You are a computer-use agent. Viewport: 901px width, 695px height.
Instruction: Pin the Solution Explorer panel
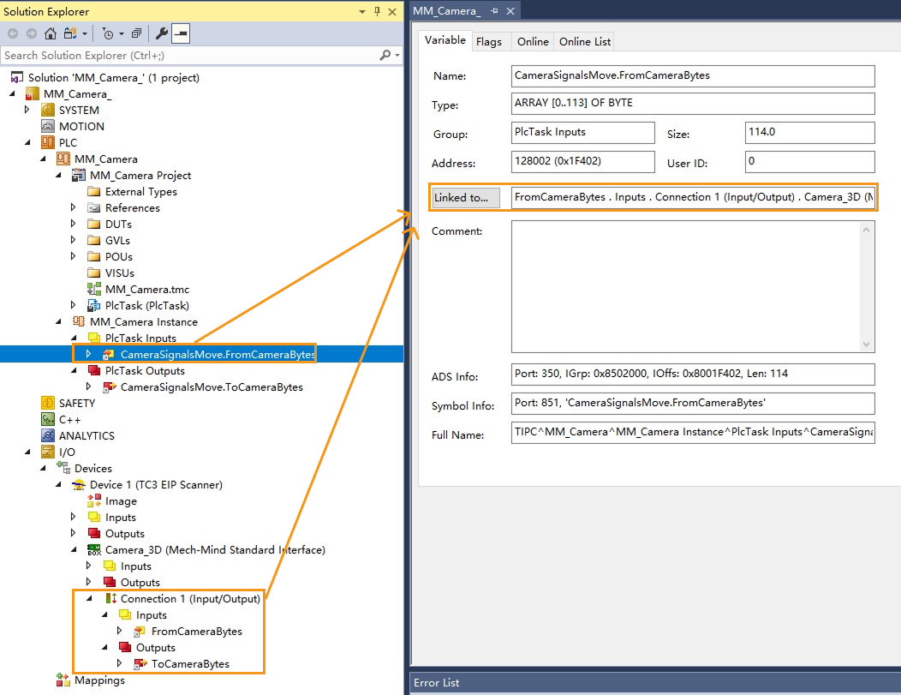pos(377,11)
